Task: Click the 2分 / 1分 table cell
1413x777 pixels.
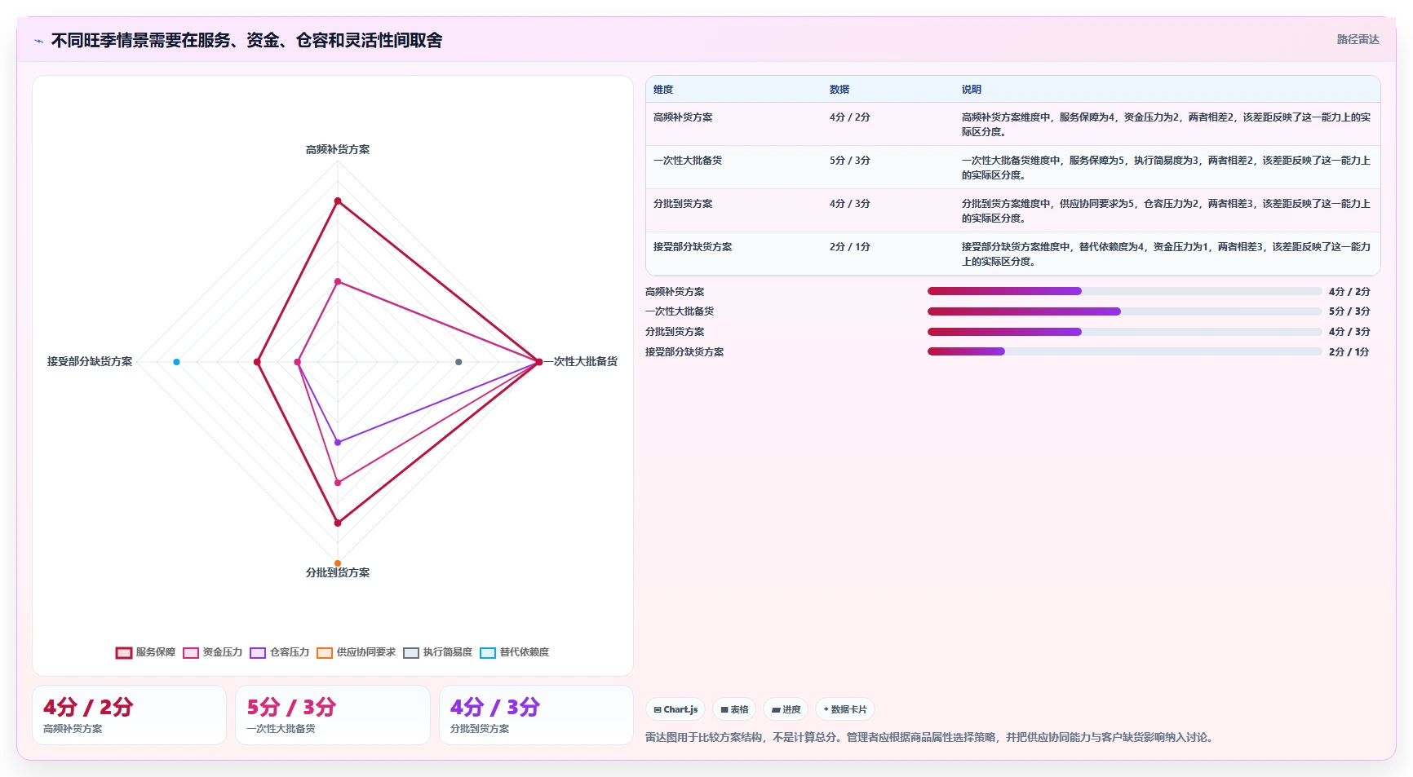Action: [850, 247]
